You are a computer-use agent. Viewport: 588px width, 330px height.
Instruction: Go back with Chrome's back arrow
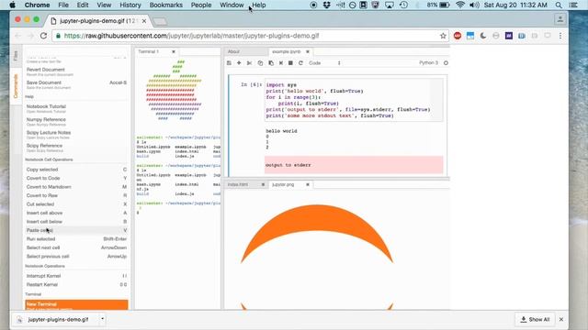18,36
